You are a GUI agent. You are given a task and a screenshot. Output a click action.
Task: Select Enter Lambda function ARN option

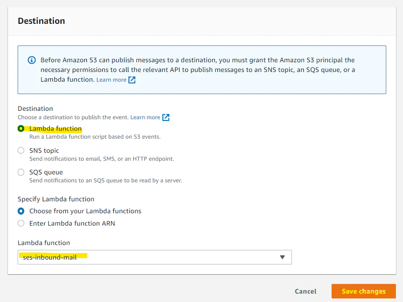pos(21,223)
